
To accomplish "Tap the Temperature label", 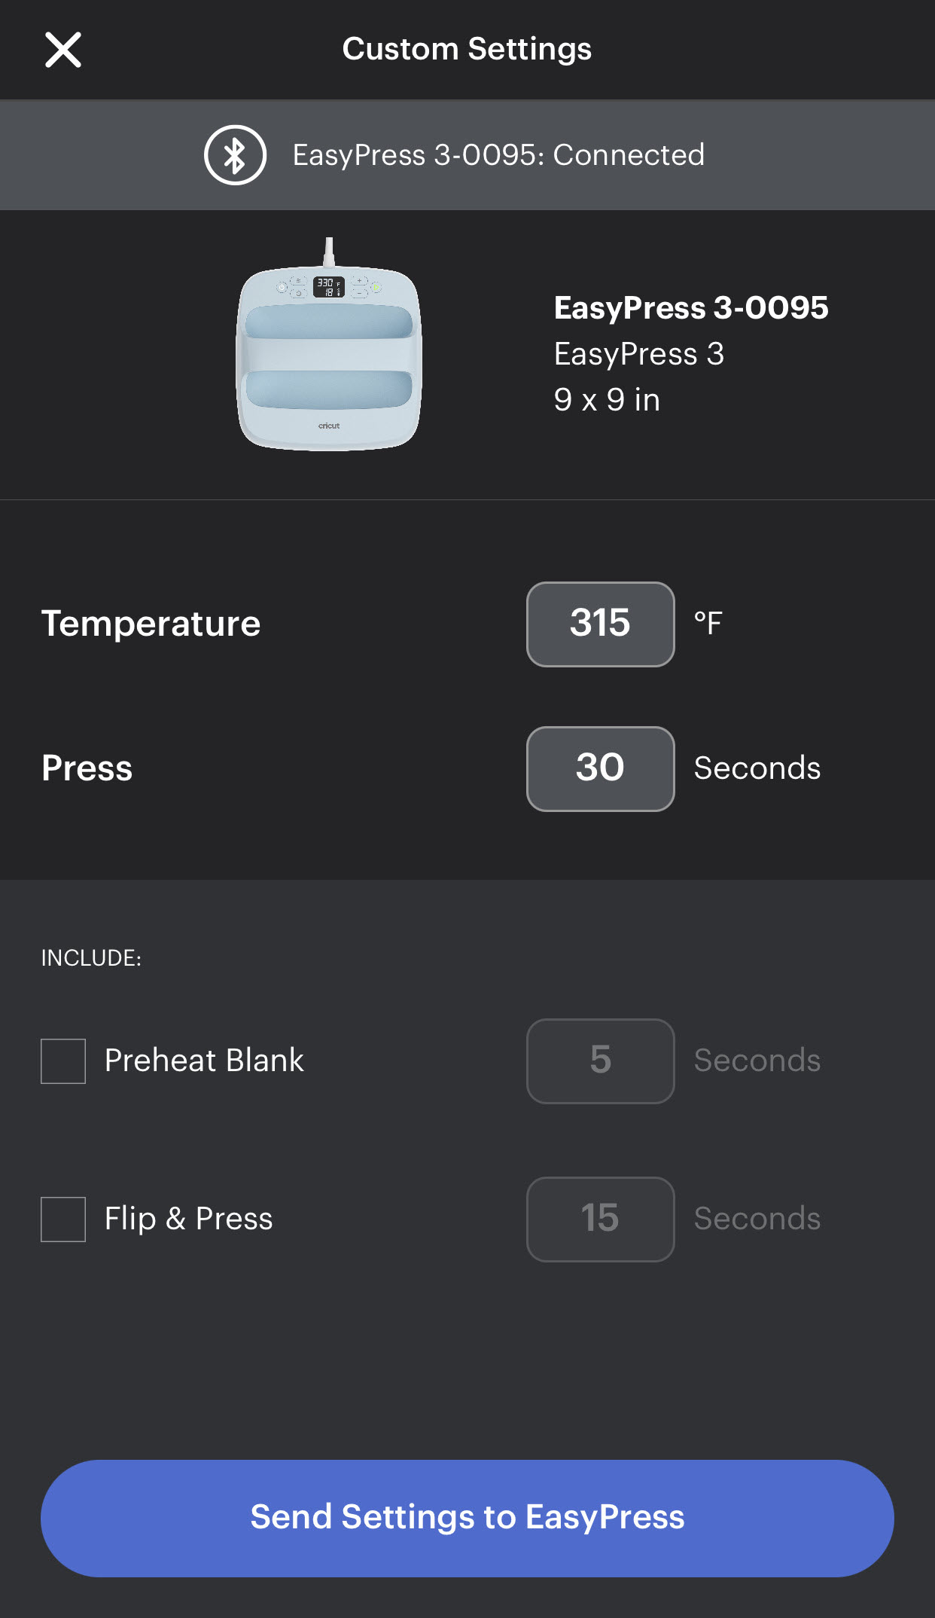I will pyautogui.click(x=151, y=624).
